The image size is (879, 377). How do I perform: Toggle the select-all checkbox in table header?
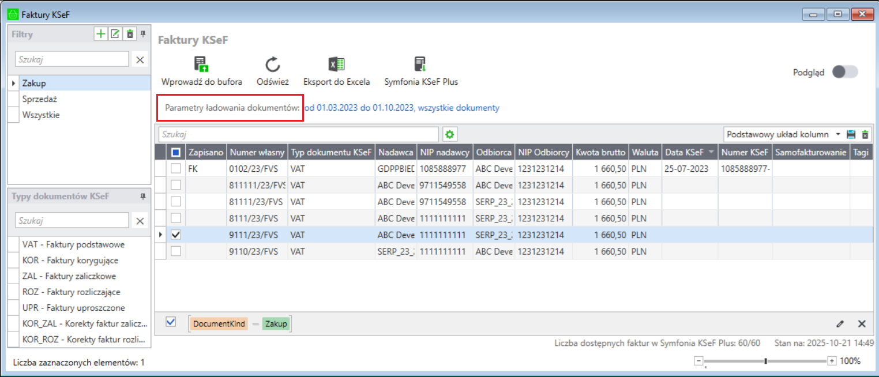[176, 152]
